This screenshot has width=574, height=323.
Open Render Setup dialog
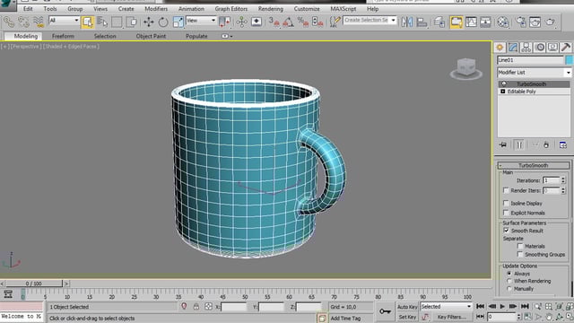pos(520,22)
